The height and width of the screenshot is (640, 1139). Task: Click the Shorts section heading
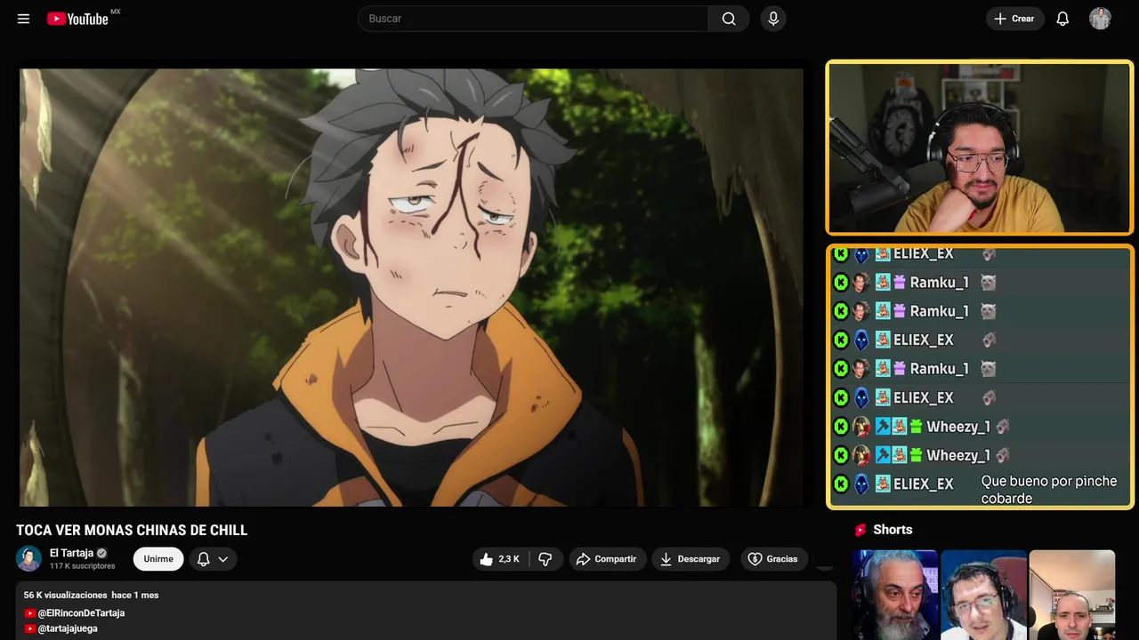(x=893, y=530)
